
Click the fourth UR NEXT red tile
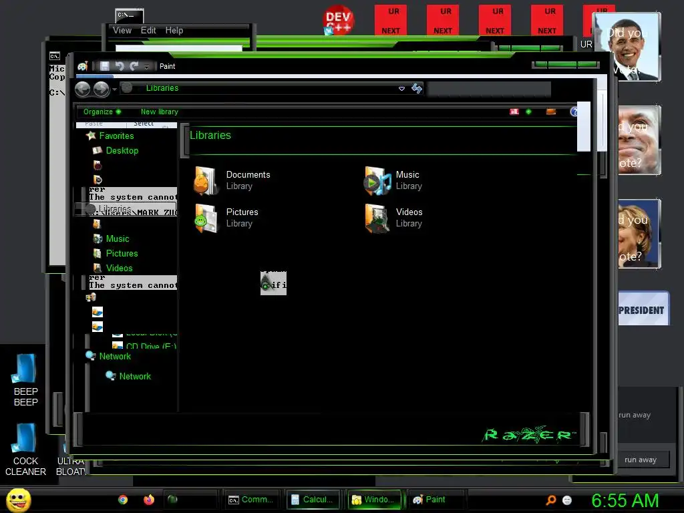pyautogui.click(x=547, y=20)
